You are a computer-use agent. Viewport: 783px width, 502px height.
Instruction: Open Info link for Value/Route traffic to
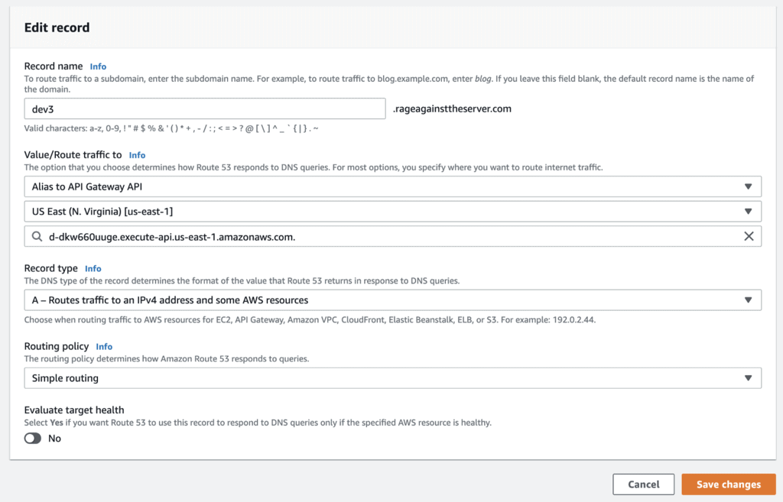pos(137,155)
